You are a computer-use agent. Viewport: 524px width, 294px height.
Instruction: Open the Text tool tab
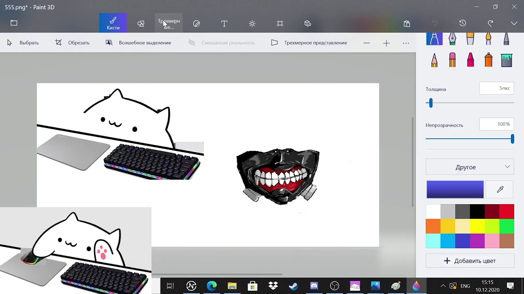[224, 24]
